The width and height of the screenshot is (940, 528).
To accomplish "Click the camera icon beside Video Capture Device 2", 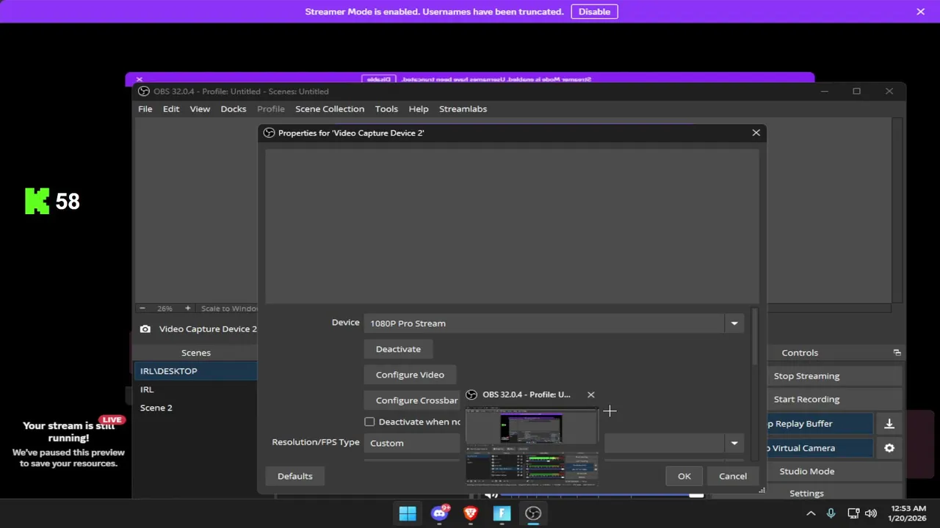I will [x=145, y=329].
